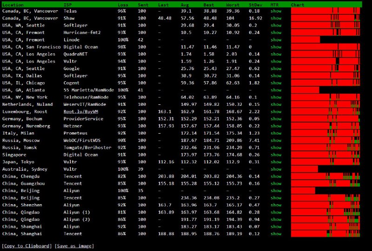Click the Worst column header
Image resolution: width=372 pixels, height=251 pixels.
click(233, 5)
